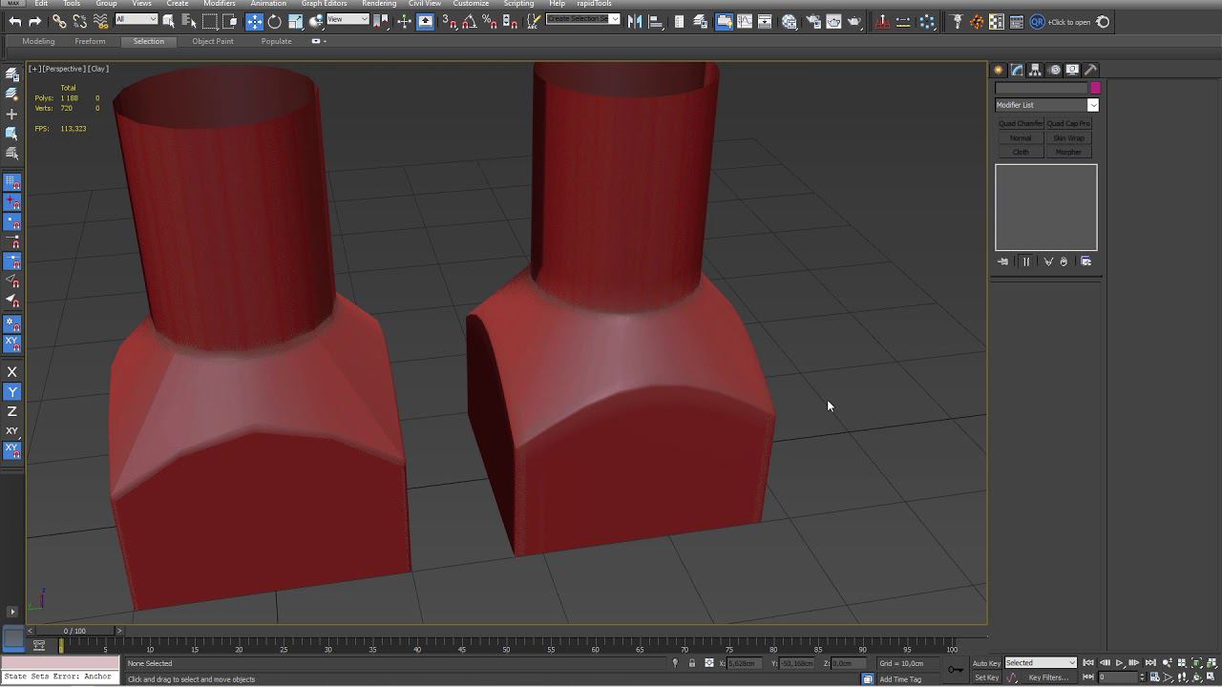Click the Mirror tool icon
Viewport: 1222px width, 687px height.
(x=635, y=22)
